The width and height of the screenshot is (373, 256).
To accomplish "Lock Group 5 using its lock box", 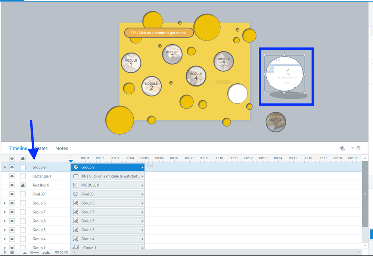I will pyautogui.click(x=23, y=230).
